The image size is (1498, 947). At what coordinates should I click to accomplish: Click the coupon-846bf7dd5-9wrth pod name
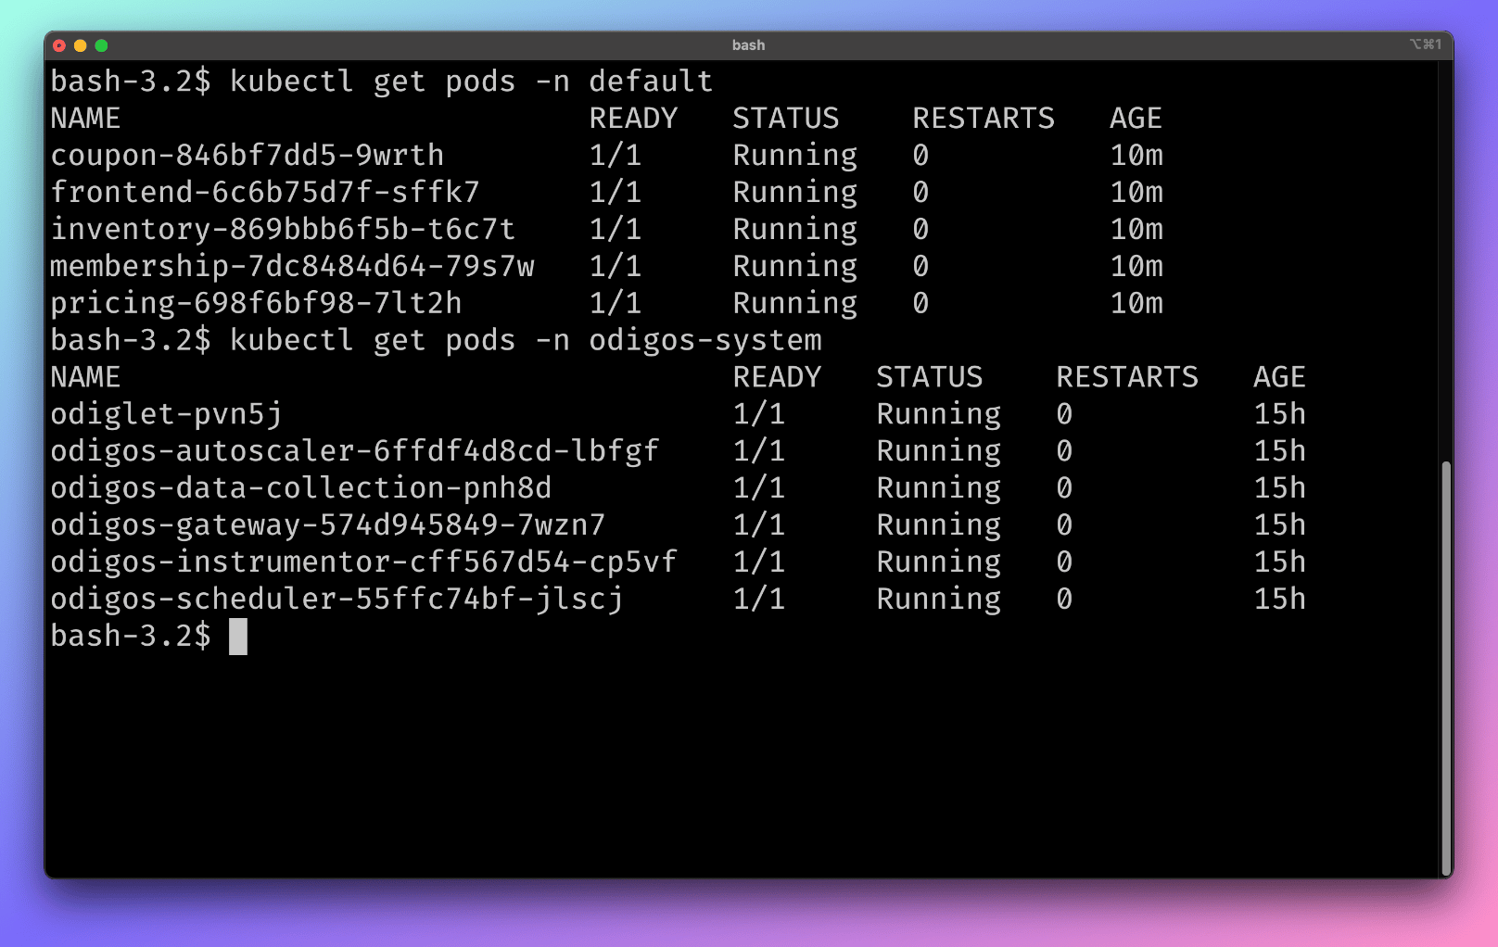(x=247, y=156)
